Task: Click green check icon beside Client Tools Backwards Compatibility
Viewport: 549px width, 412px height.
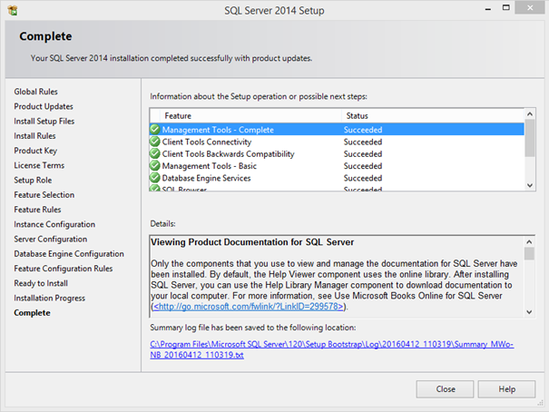Action: coord(155,153)
